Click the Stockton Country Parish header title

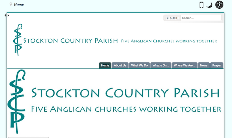point(71,41)
